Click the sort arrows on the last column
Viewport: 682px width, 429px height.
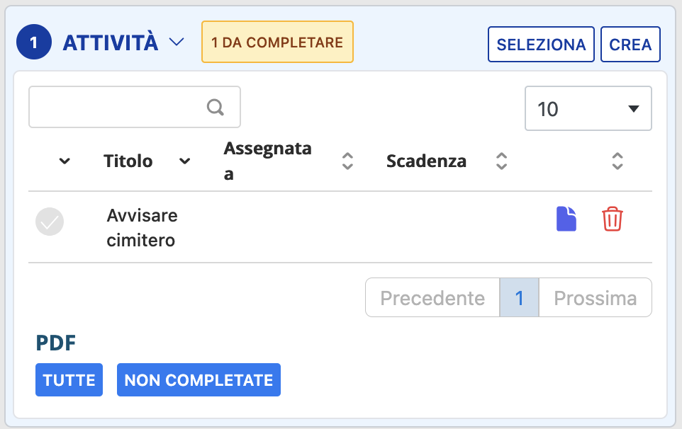pos(617,161)
